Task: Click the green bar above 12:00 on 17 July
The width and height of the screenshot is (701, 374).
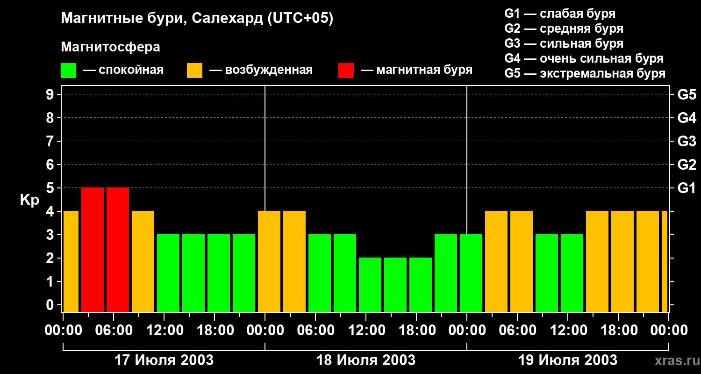Action: [x=168, y=273]
